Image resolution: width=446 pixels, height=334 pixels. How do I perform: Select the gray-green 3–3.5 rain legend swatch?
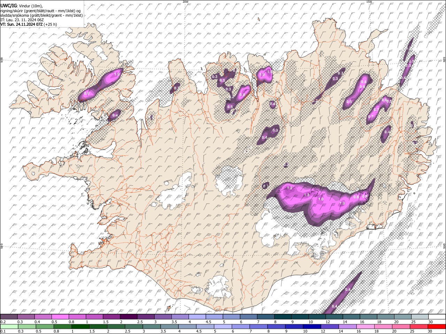tap(151, 326)
